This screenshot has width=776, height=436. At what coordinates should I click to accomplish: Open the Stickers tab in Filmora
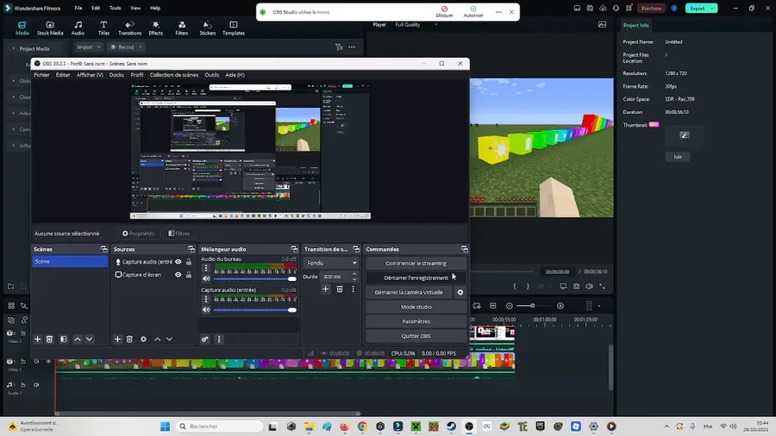pos(207,28)
